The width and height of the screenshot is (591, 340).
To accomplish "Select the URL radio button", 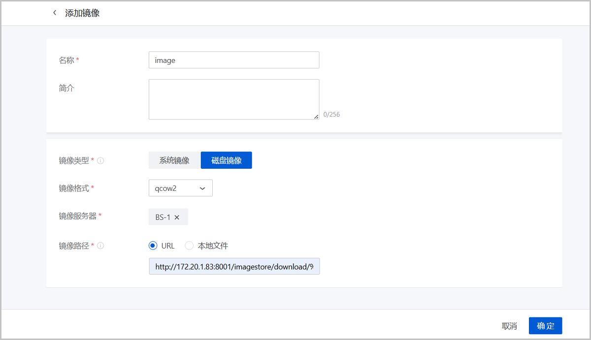I will (153, 246).
